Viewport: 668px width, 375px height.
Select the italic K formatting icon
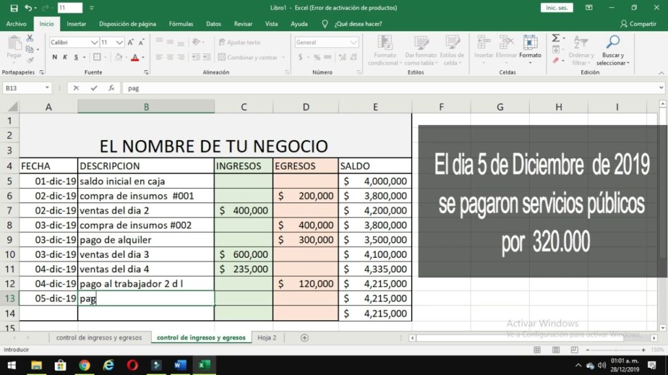pos(65,56)
